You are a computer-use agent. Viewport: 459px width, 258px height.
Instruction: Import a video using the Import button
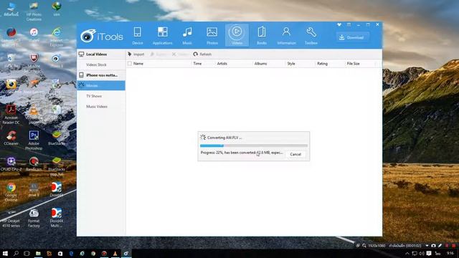pyautogui.click(x=136, y=54)
